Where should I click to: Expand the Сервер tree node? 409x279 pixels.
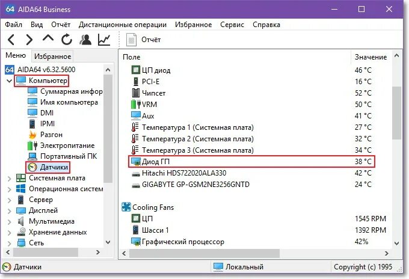10,200
